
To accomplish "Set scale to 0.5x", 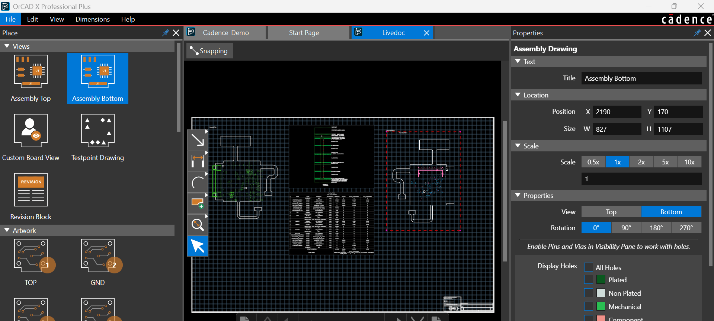I will (593, 162).
